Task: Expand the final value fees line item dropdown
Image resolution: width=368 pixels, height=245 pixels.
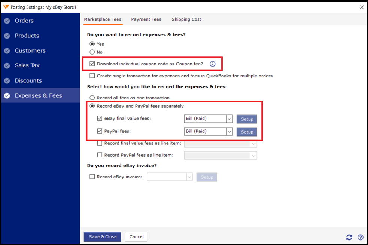Action: click(x=221, y=144)
